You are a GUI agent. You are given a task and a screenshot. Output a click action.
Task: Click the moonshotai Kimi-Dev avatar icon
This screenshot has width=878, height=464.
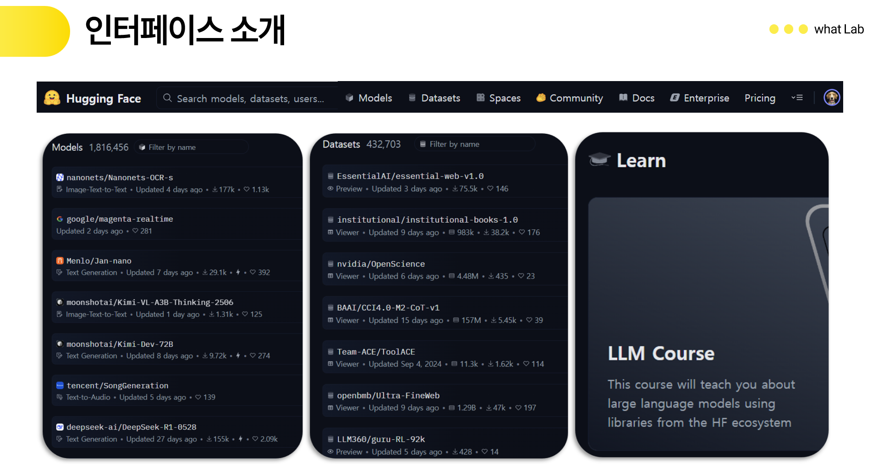point(60,344)
